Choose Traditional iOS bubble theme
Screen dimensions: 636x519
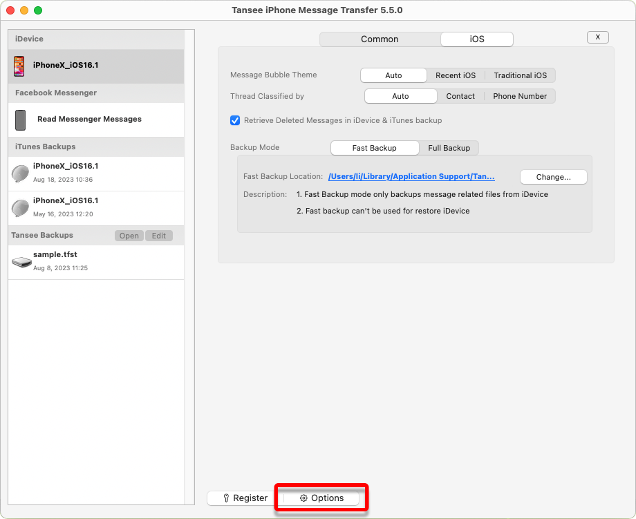point(521,75)
